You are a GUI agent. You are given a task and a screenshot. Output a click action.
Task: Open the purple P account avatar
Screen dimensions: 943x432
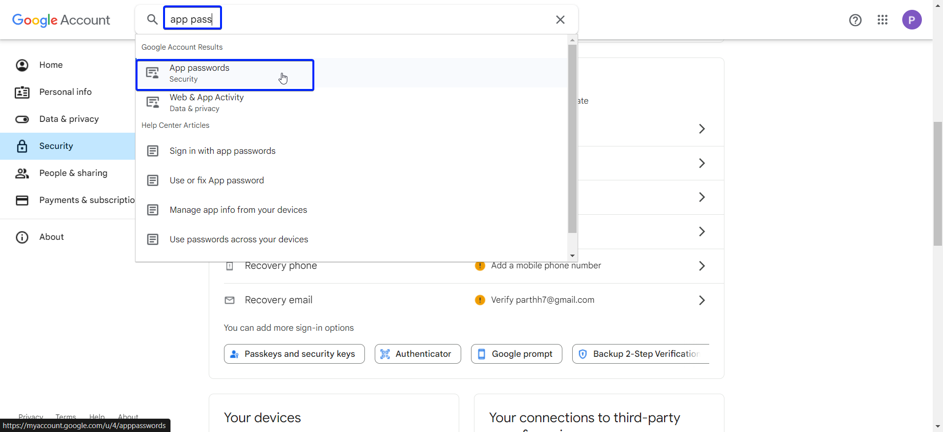coord(912,20)
